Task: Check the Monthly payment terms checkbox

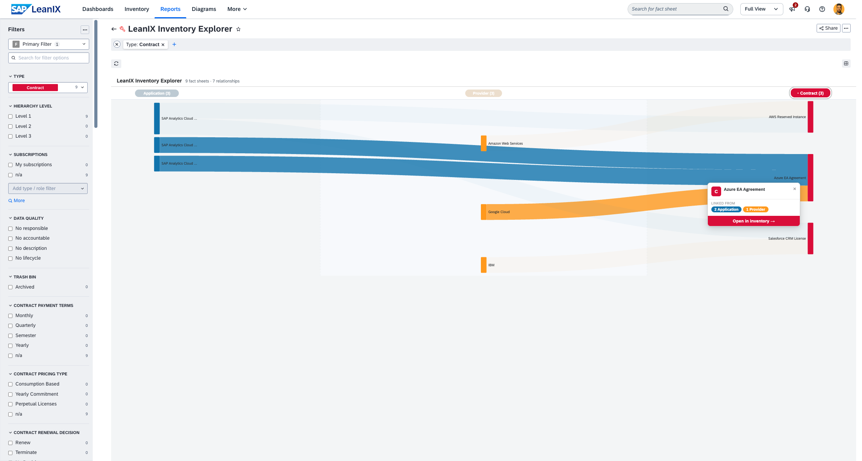Action: pyautogui.click(x=11, y=316)
